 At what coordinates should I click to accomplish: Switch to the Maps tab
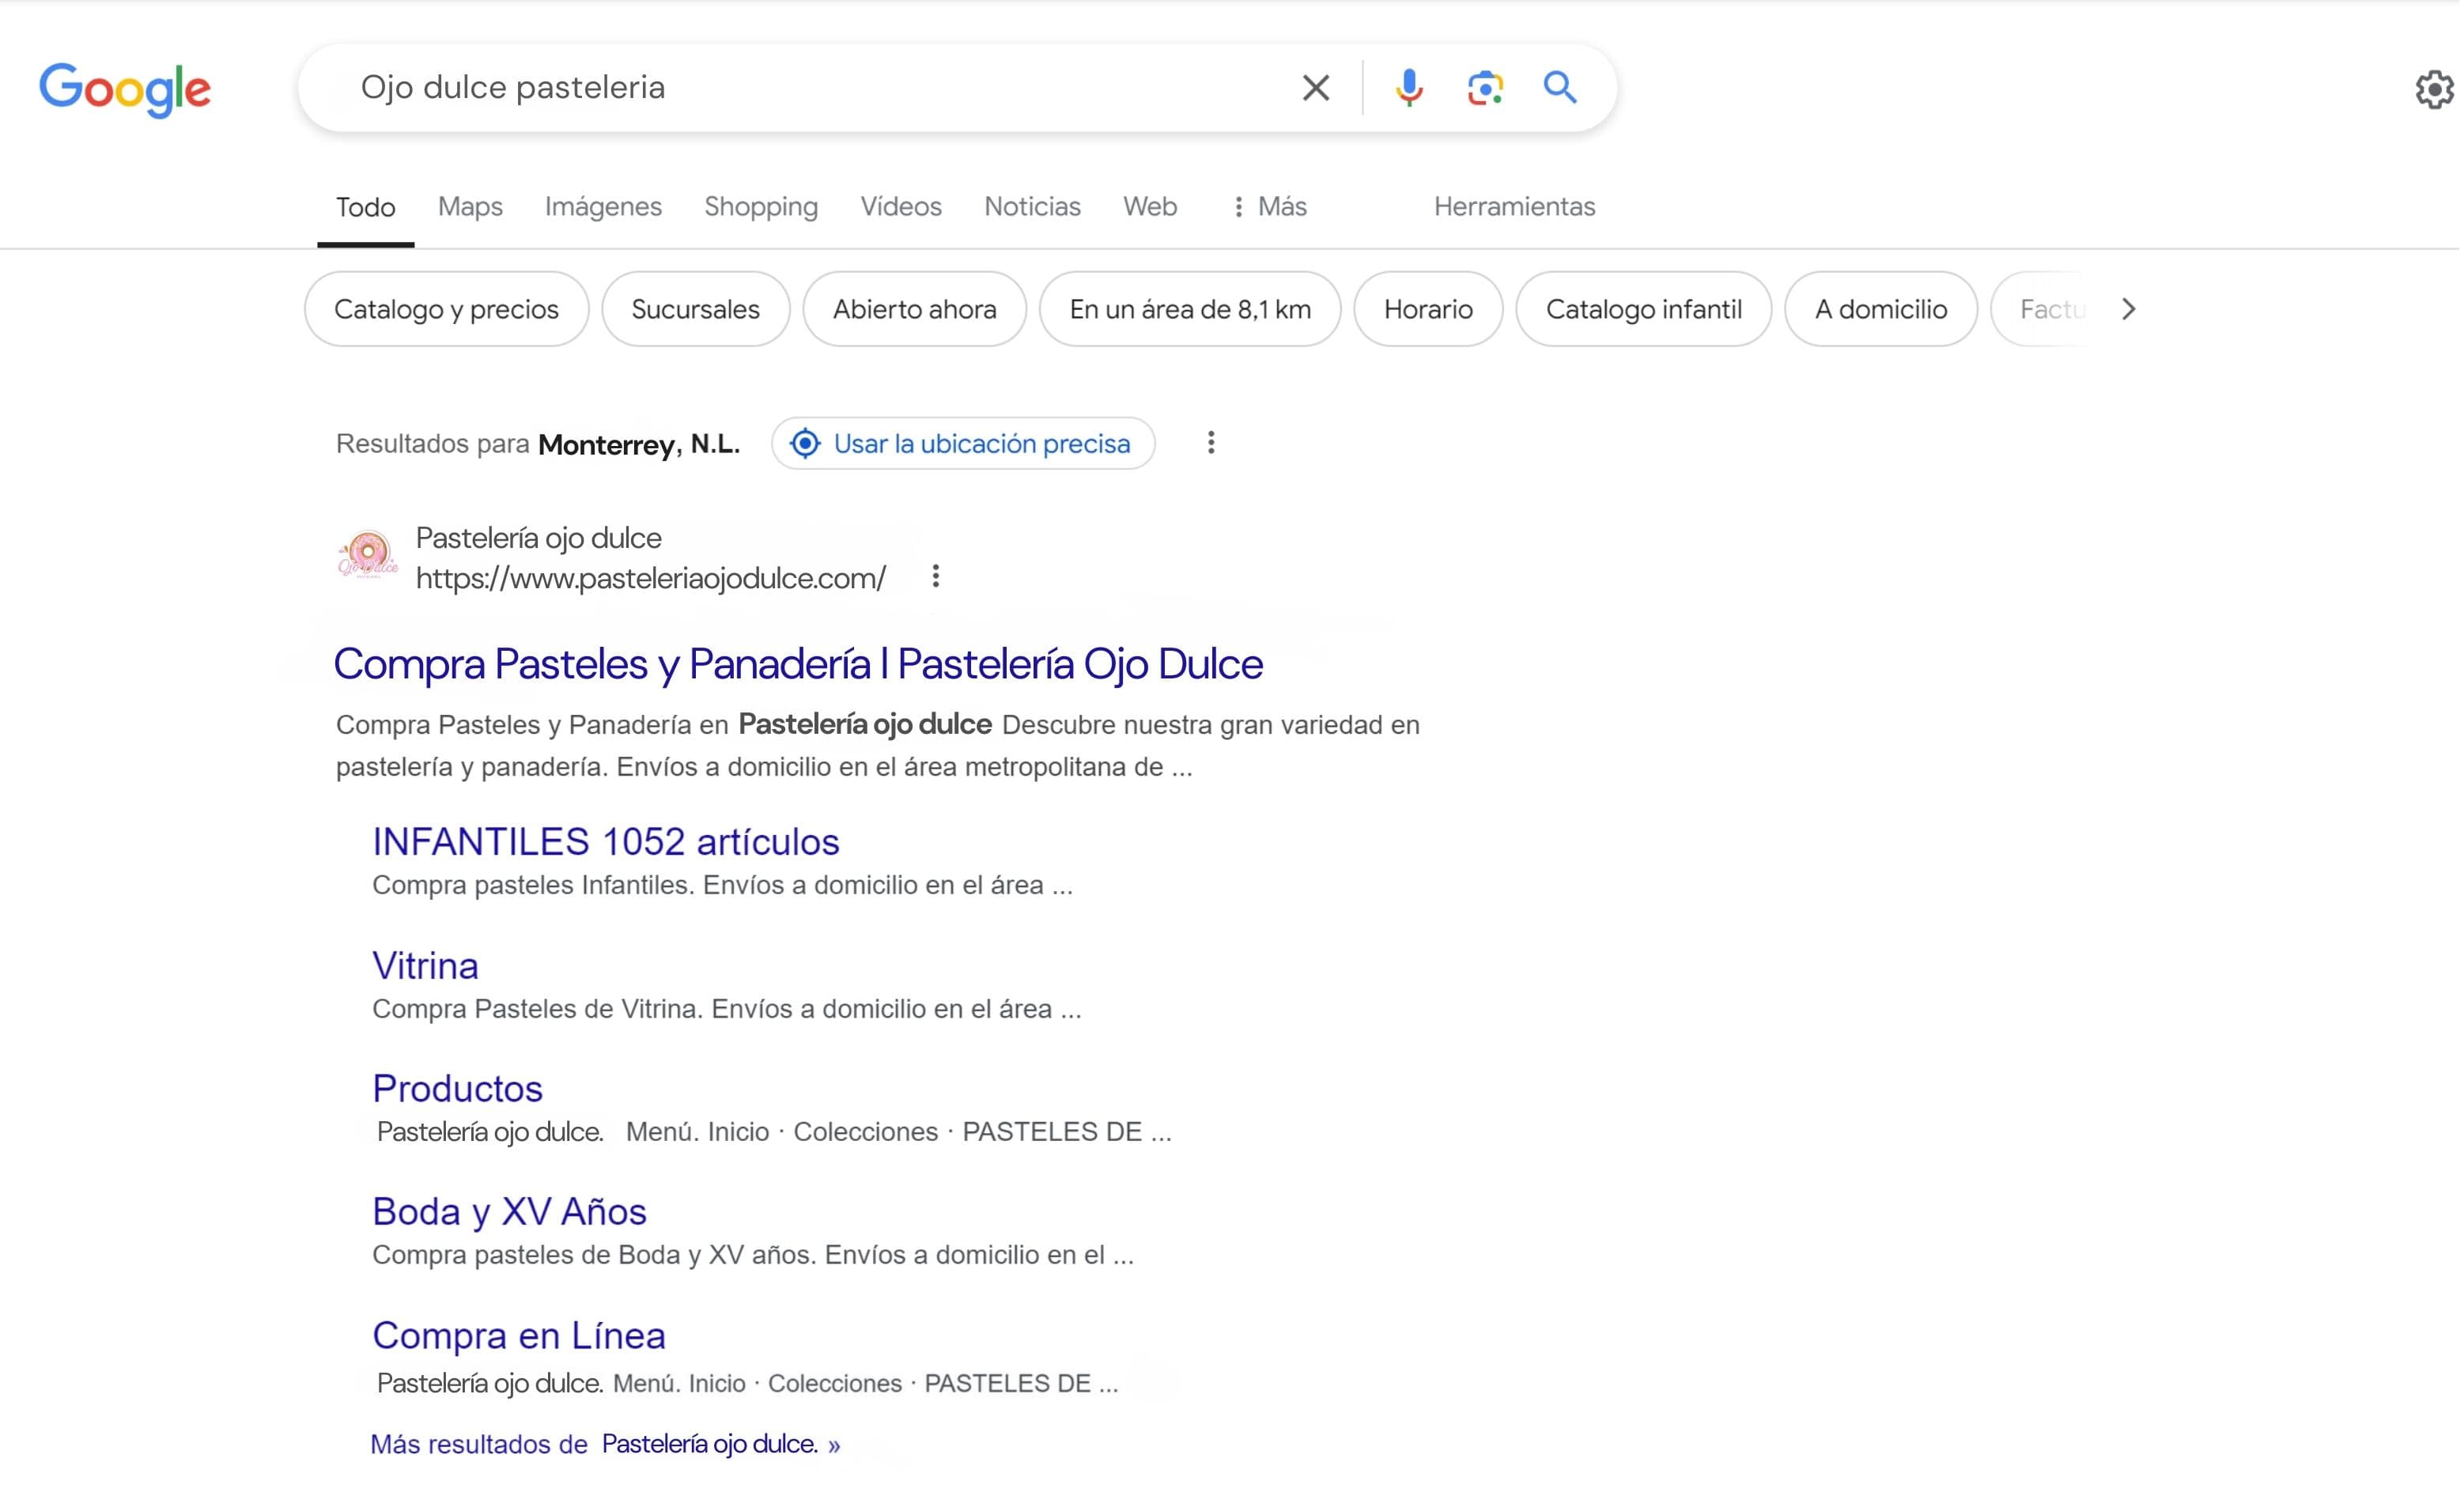471,207
